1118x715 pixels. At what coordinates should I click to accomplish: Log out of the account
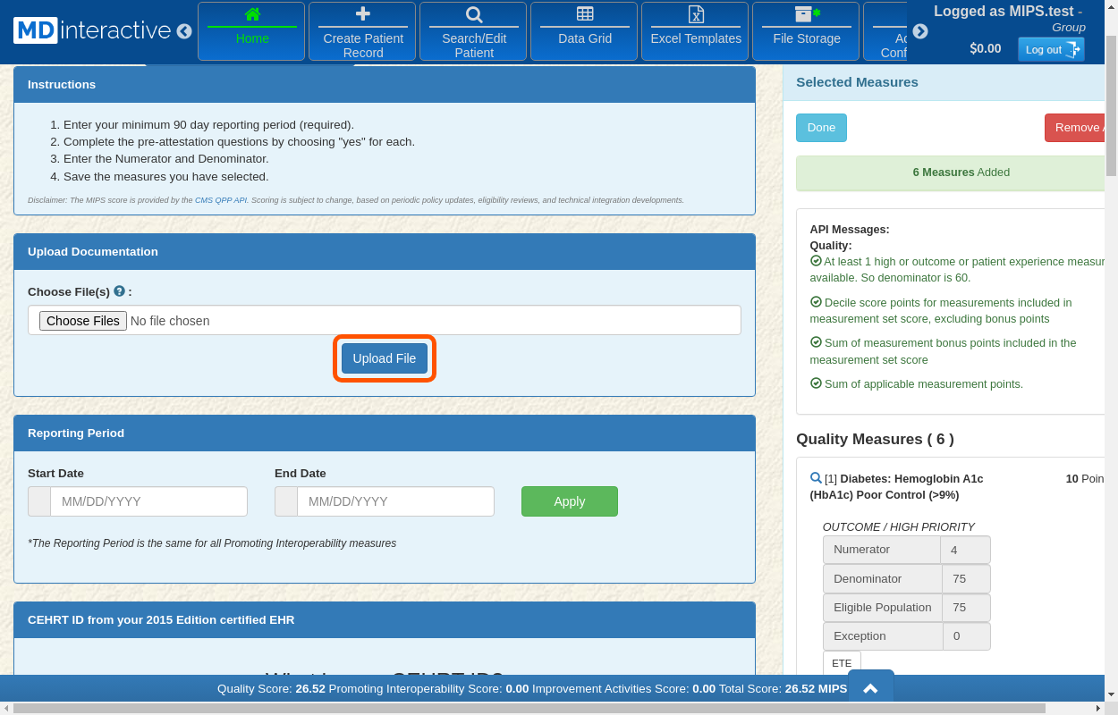[x=1050, y=50]
